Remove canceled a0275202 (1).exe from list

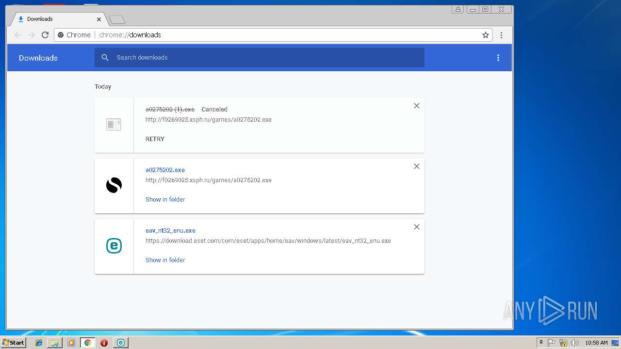(x=416, y=106)
